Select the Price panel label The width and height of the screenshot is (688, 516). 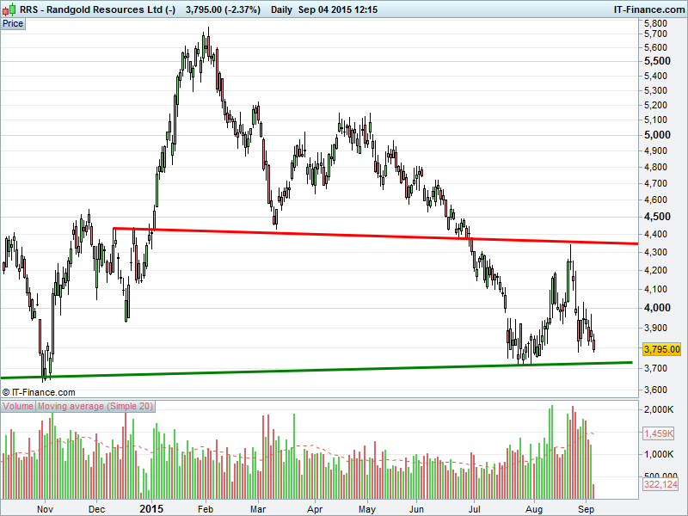coord(13,24)
